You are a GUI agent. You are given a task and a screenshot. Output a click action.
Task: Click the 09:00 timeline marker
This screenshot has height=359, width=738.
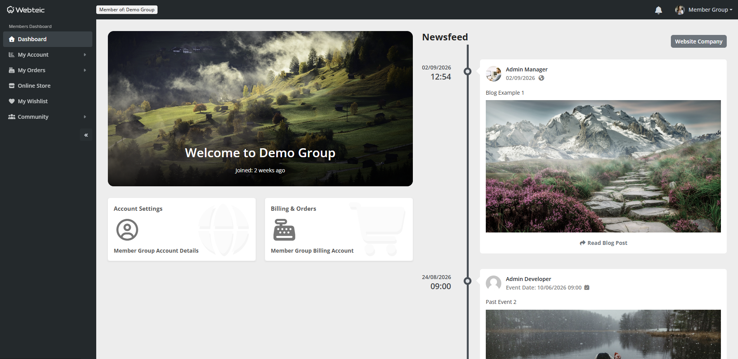(x=468, y=281)
